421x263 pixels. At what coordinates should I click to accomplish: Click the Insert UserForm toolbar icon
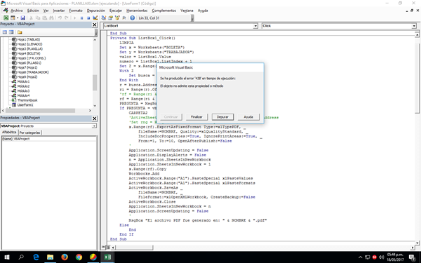click(x=13, y=18)
